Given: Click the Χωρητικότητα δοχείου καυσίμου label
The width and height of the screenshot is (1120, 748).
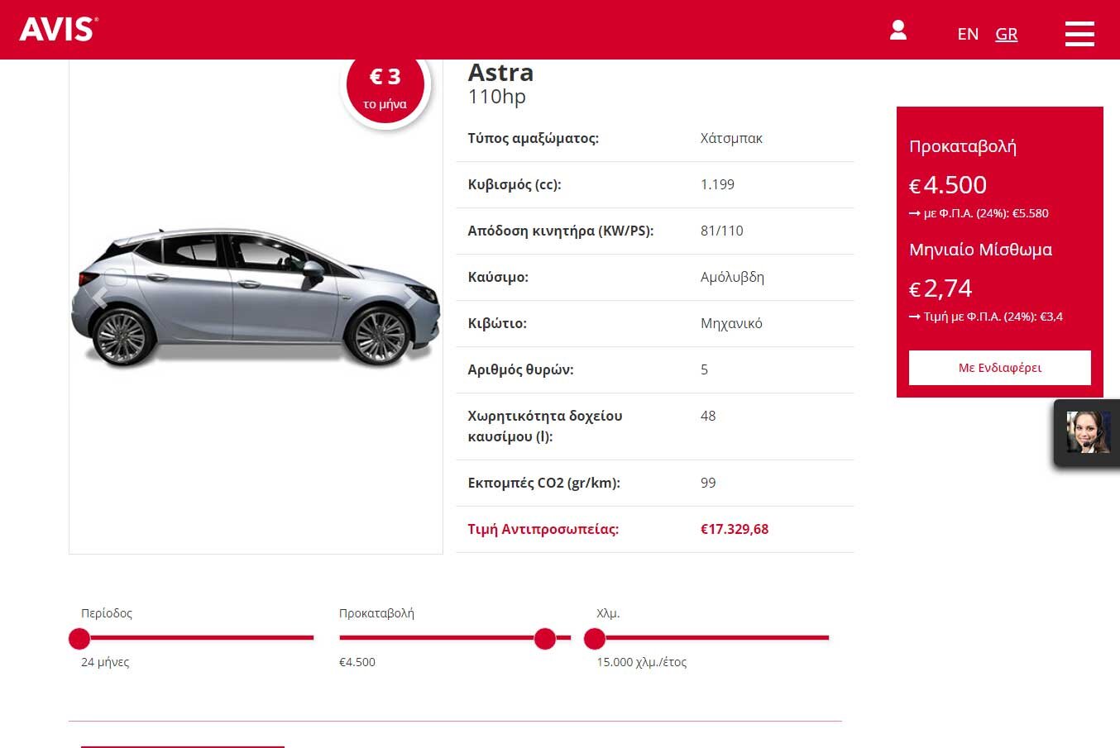Looking at the screenshot, I should [x=545, y=426].
